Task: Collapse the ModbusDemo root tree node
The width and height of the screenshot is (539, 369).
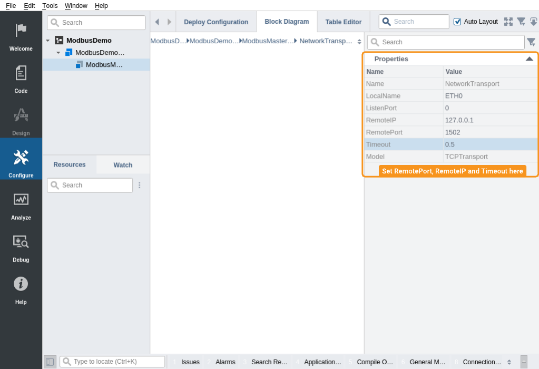Action: pos(48,41)
